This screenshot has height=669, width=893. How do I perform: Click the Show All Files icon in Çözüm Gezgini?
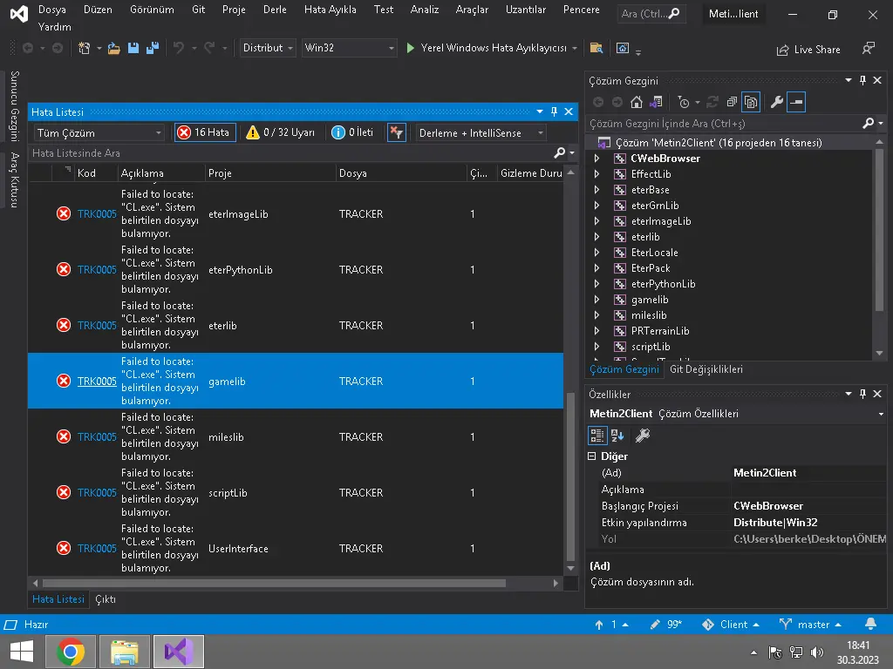pyautogui.click(x=751, y=103)
